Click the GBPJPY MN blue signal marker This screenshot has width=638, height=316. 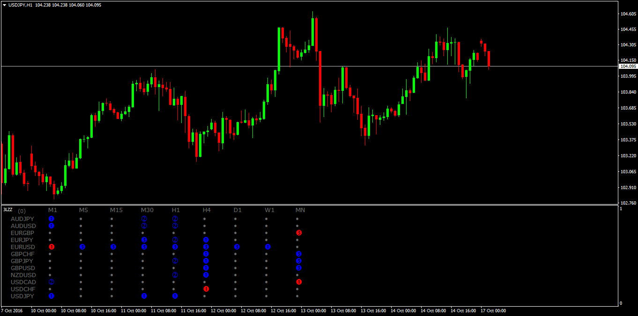tap(299, 261)
